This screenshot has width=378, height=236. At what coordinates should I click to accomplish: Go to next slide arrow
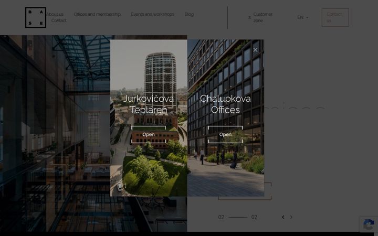[291, 217]
